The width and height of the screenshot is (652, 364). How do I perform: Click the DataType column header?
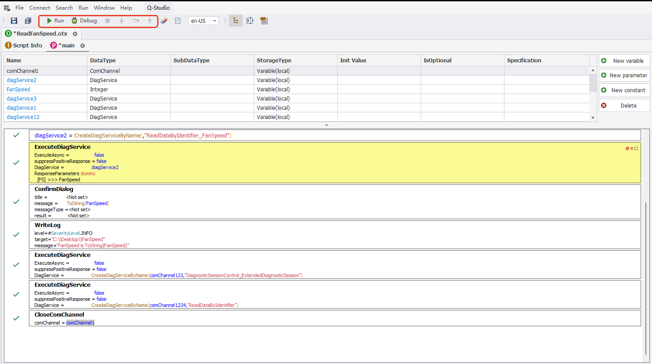[x=129, y=60]
